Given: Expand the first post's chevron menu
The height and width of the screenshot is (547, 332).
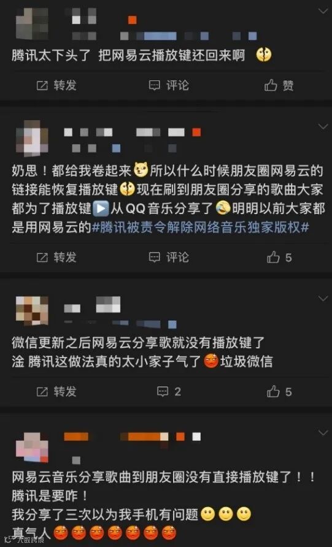Looking at the screenshot, I should (x=323, y=11).
